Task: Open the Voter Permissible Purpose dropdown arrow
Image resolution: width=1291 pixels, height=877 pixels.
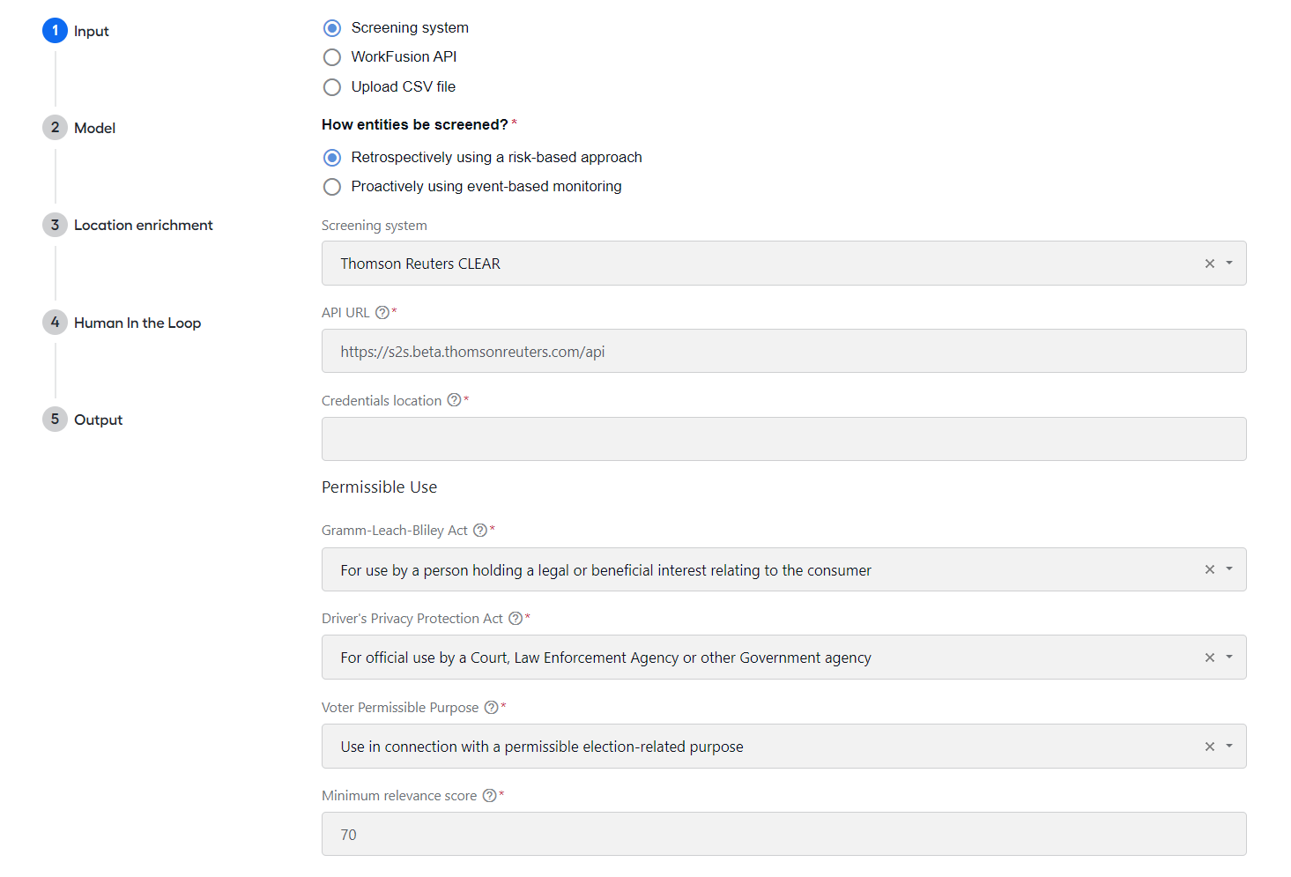Action: point(1229,747)
